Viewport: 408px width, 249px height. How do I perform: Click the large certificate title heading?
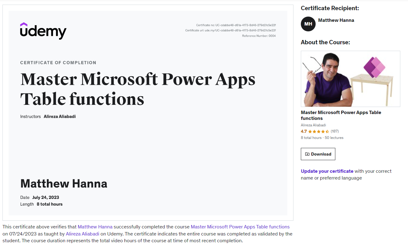point(138,89)
